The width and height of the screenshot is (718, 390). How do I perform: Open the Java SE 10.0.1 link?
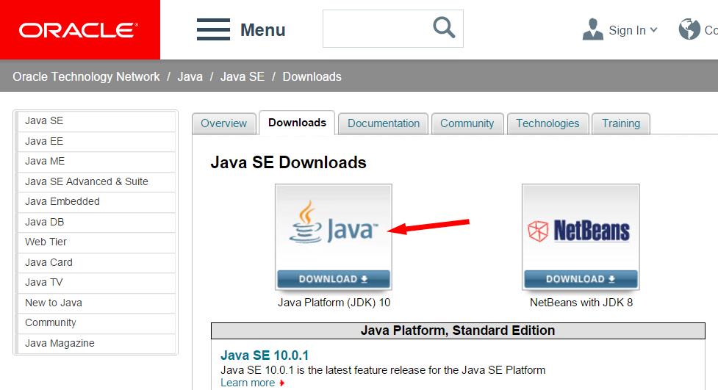[x=265, y=355]
